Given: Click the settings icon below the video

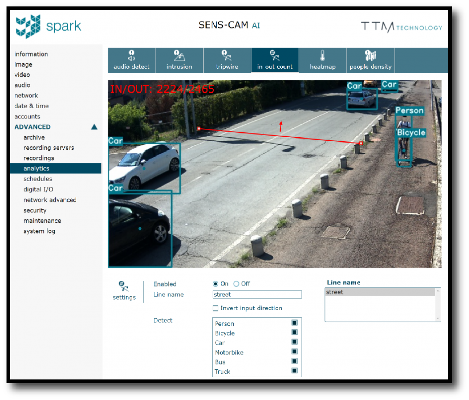Looking at the screenshot, I should (124, 286).
